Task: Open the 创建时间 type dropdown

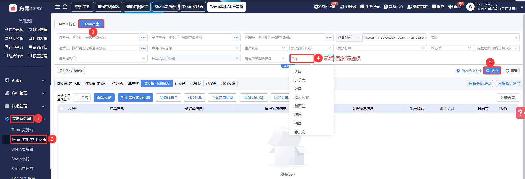Action: pos(349,38)
